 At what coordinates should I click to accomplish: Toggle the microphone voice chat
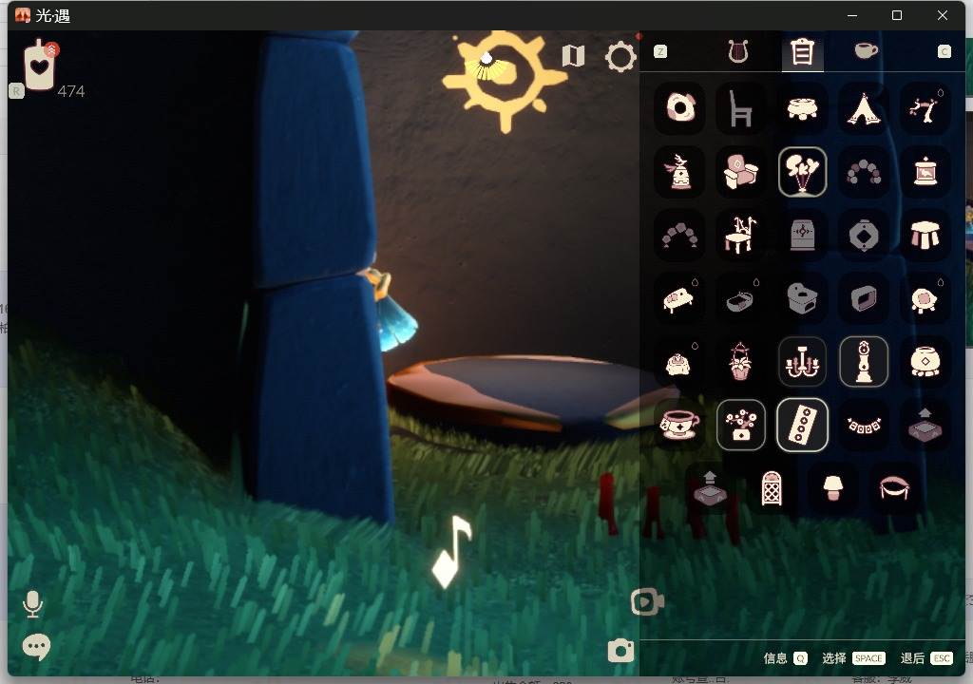coord(32,604)
